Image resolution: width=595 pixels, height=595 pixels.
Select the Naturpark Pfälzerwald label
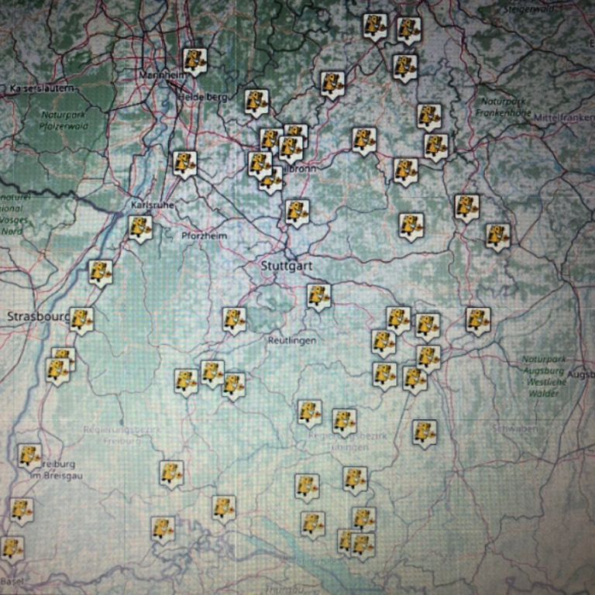pos(64,120)
